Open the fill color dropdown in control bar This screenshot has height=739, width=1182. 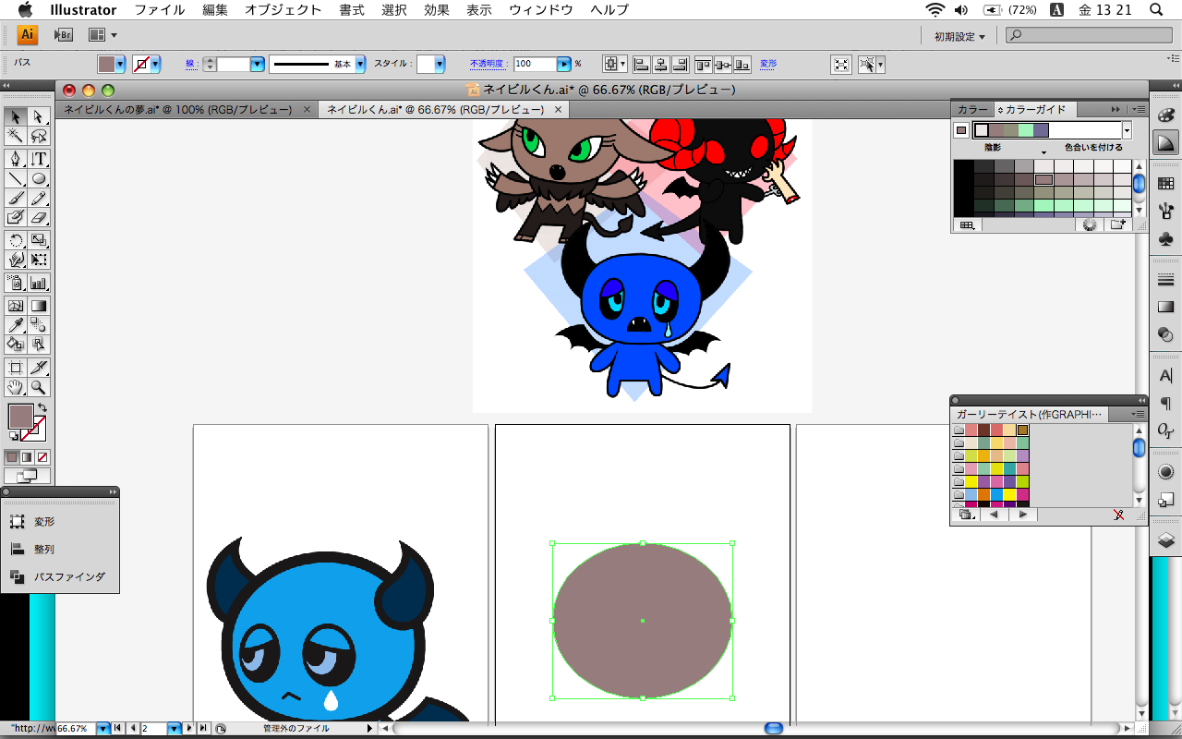click(x=120, y=65)
